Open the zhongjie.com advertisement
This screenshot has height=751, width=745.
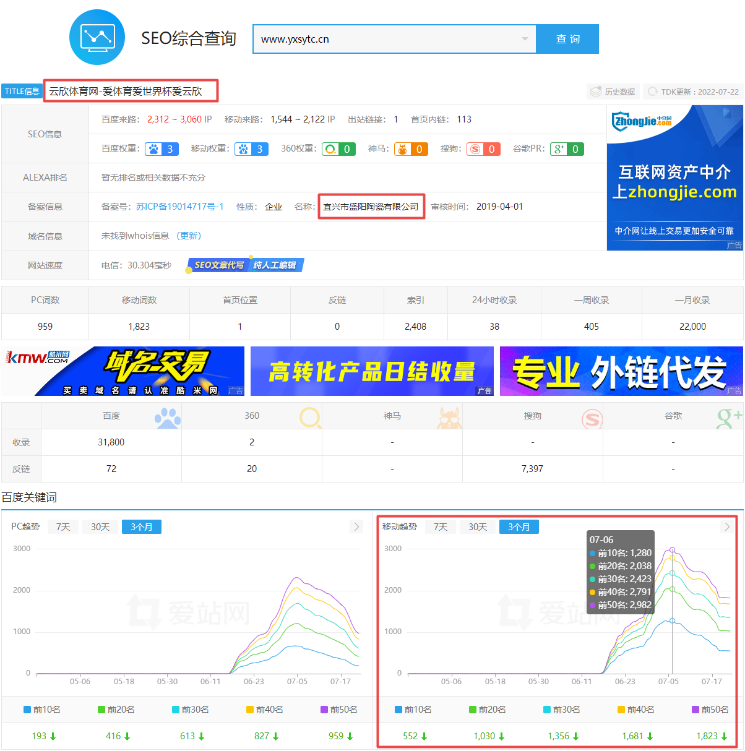(x=675, y=178)
